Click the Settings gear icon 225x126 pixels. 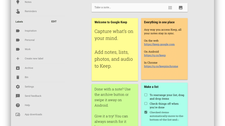(x=18, y=87)
